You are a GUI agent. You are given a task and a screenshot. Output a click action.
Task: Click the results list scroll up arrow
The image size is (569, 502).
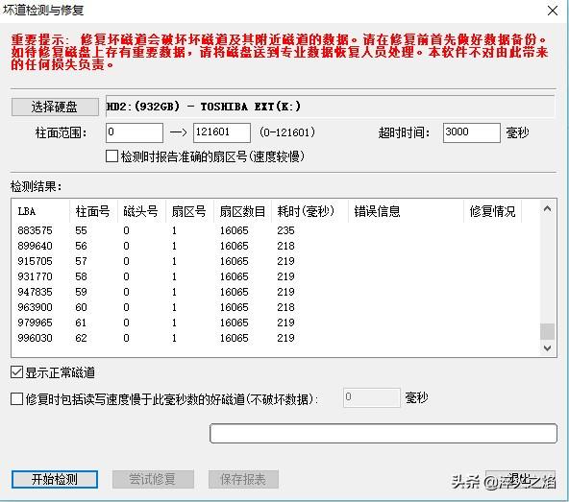pyautogui.click(x=547, y=209)
